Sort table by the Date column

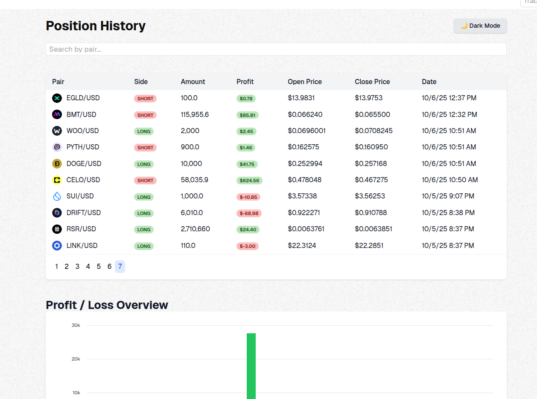point(429,82)
